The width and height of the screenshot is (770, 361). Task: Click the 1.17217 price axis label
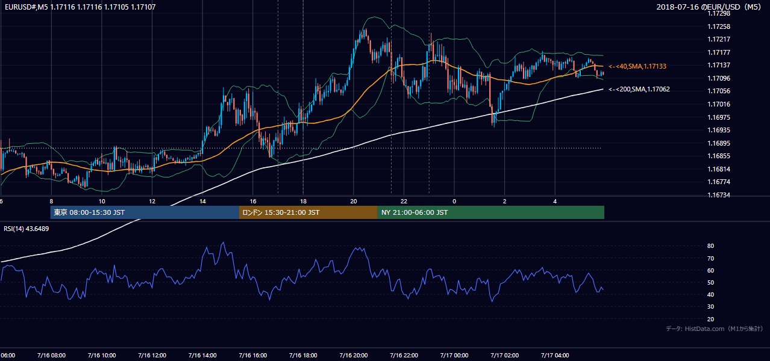(x=719, y=40)
